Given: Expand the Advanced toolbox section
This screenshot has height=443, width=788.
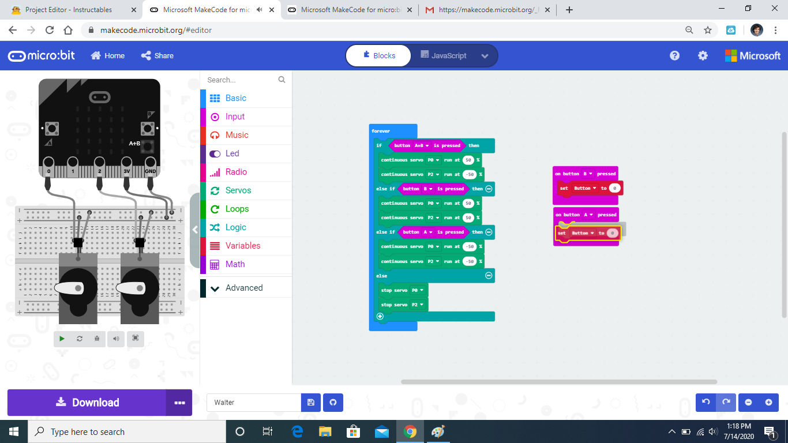Looking at the screenshot, I should [246, 288].
